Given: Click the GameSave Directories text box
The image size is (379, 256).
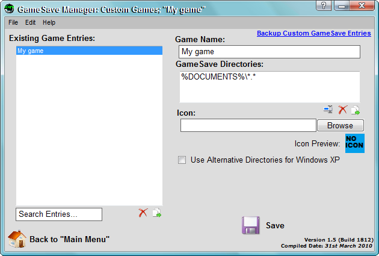Looking at the screenshot, I should 270,87.
